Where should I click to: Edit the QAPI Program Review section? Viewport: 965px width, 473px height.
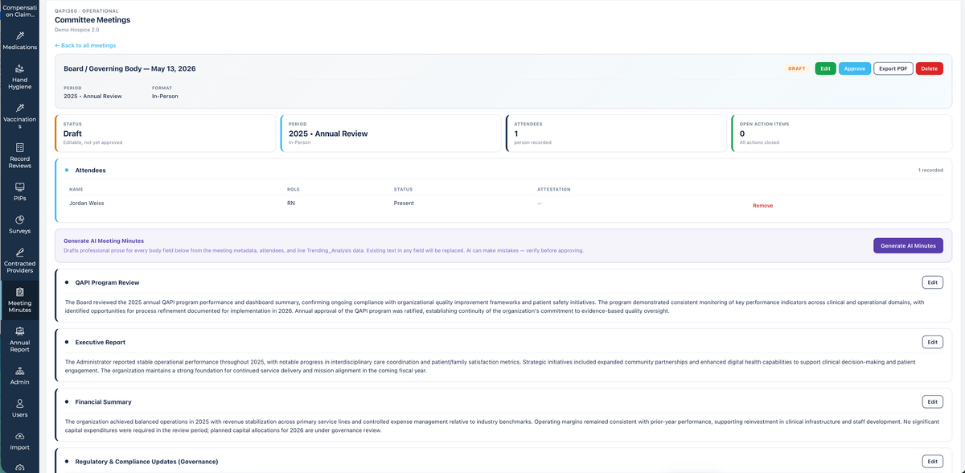[x=932, y=282]
